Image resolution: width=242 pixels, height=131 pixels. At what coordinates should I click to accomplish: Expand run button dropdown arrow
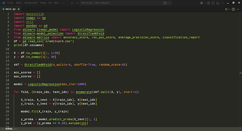(x=229, y=9)
